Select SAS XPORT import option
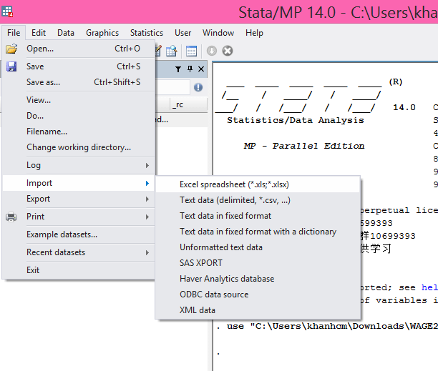Image resolution: width=438 pixels, height=371 pixels. point(258,263)
